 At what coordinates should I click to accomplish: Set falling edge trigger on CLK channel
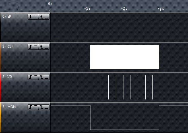click(x=41, y=47)
